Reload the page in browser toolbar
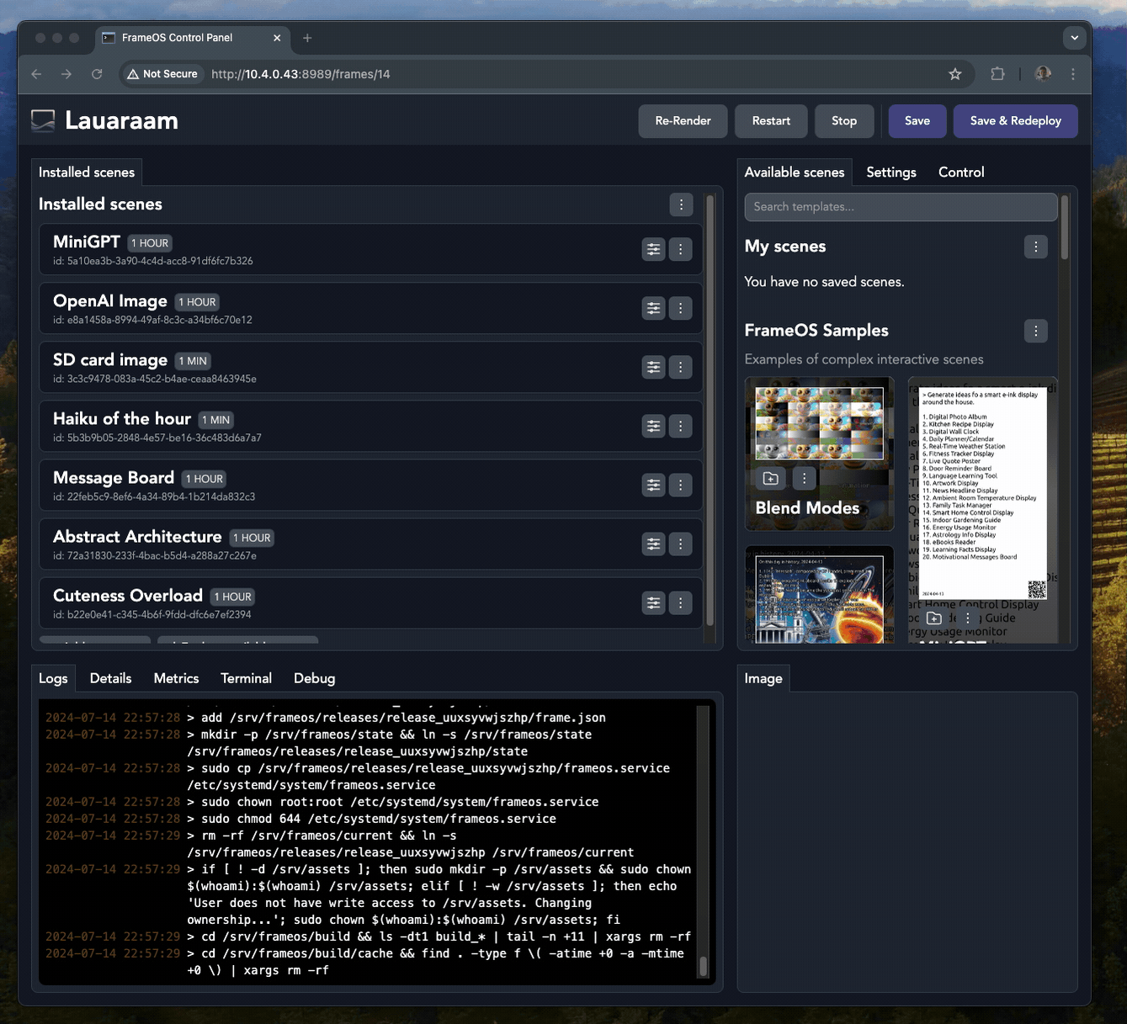Screen dimensions: 1127x1024 click(x=97, y=74)
